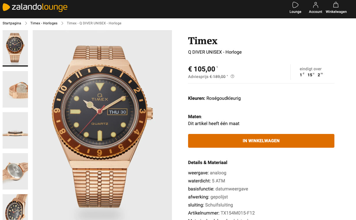Go to Startpagina breadcrumb link
The width and height of the screenshot is (356, 220).
(x=12, y=23)
